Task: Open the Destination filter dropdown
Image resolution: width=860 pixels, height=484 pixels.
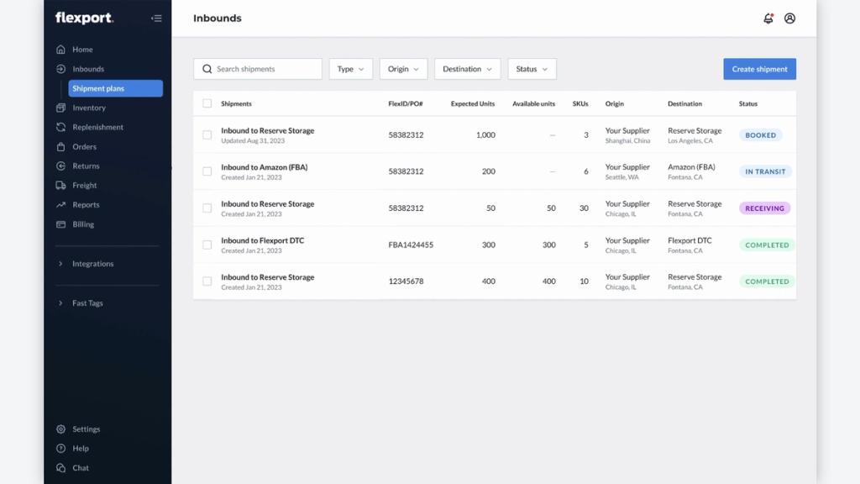Action: (x=467, y=69)
